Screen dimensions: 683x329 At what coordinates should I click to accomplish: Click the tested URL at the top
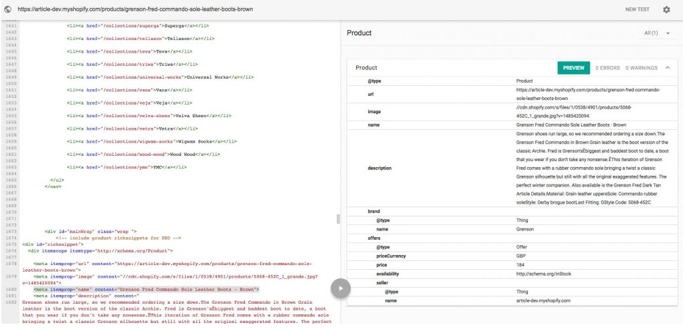pos(135,9)
